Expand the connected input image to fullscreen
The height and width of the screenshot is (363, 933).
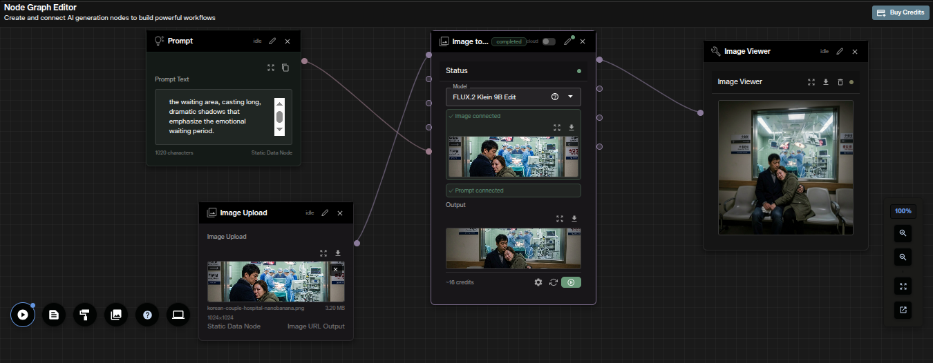click(557, 127)
